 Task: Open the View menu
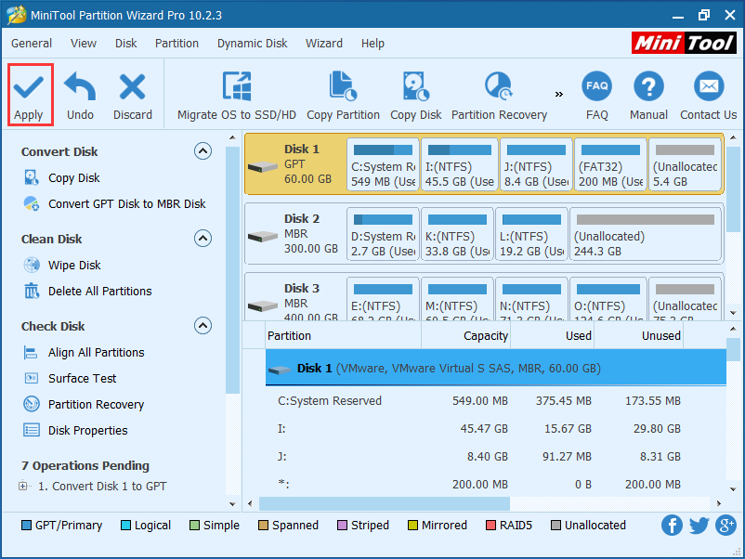(x=84, y=44)
